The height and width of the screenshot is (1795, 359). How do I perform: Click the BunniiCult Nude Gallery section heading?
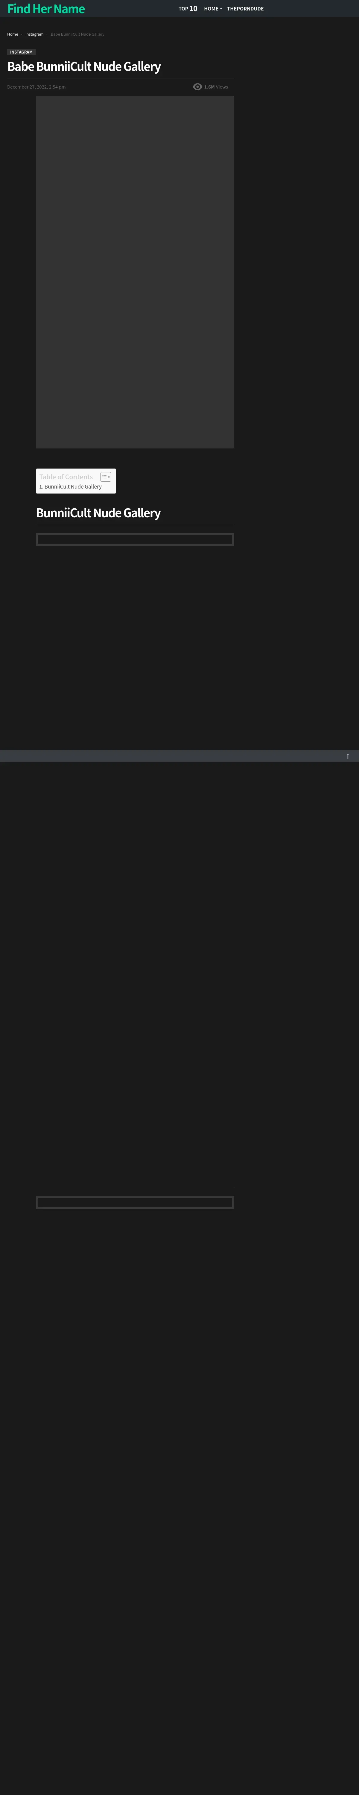(98, 513)
